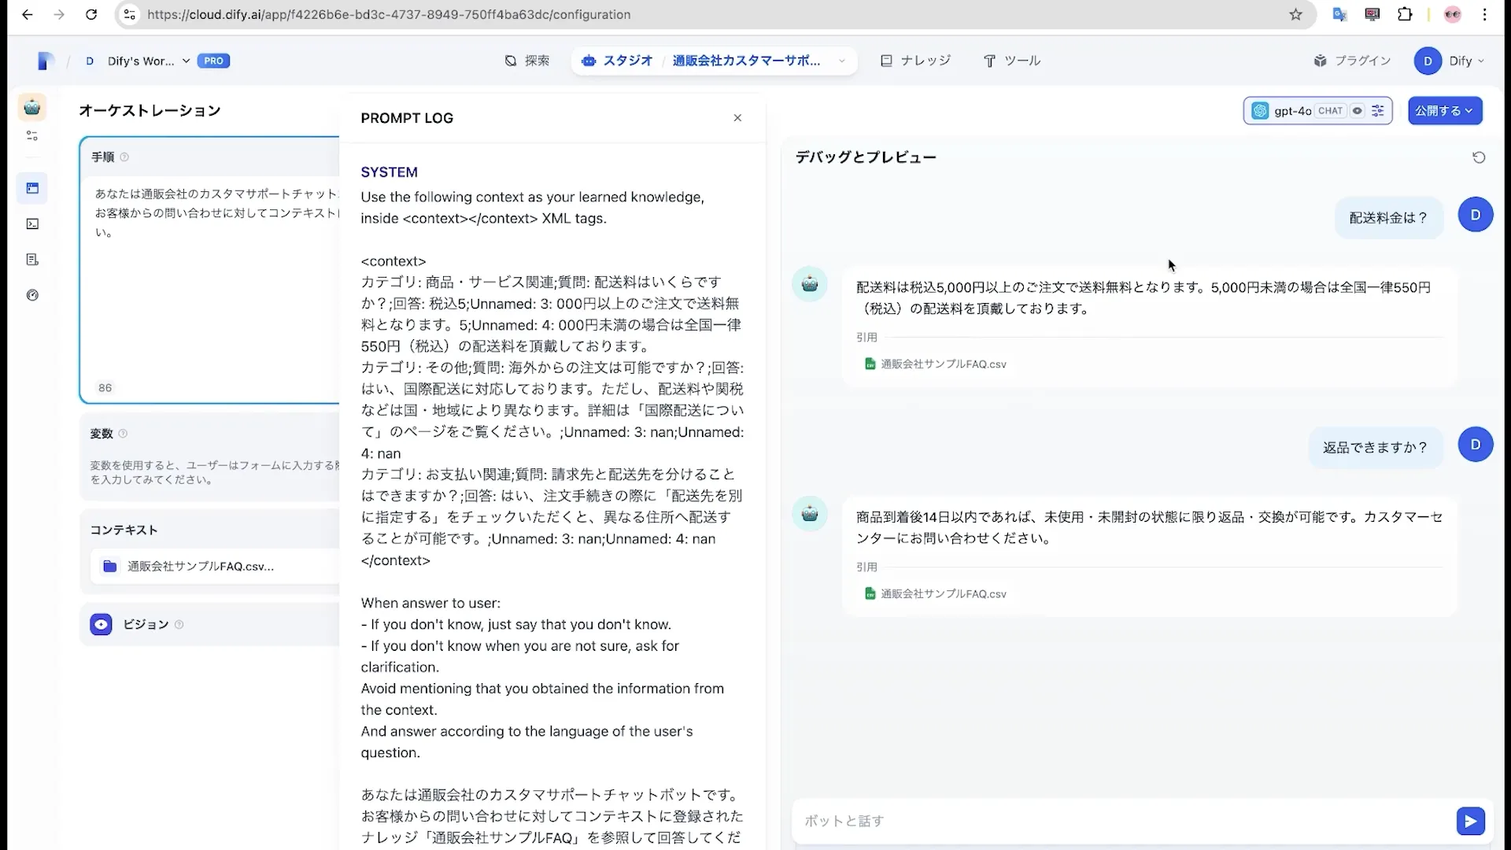Toggle the CHAT mode badge on gpt-4o
The image size is (1511, 850).
[x=1330, y=111]
